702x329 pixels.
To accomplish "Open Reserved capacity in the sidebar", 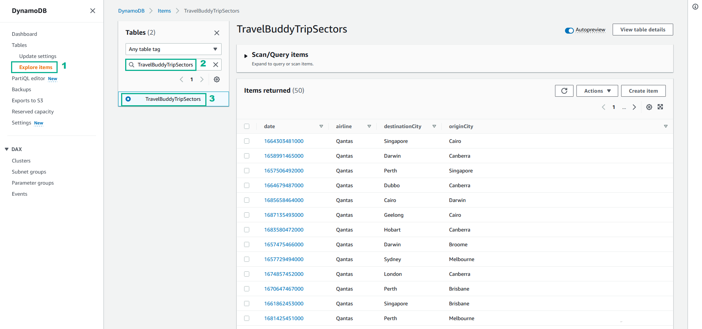I will tap(33, 112).
